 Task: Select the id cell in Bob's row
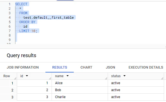click(34, 90)
